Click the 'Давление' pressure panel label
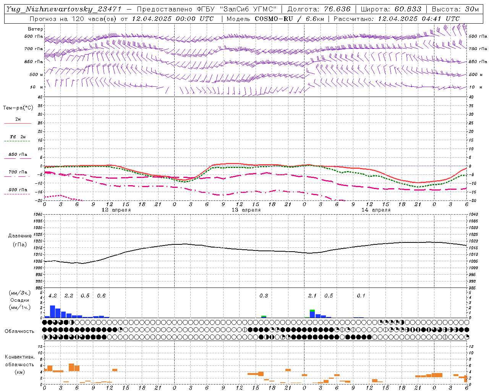Viewport: 489px width, 391px height. click(20, 236)
